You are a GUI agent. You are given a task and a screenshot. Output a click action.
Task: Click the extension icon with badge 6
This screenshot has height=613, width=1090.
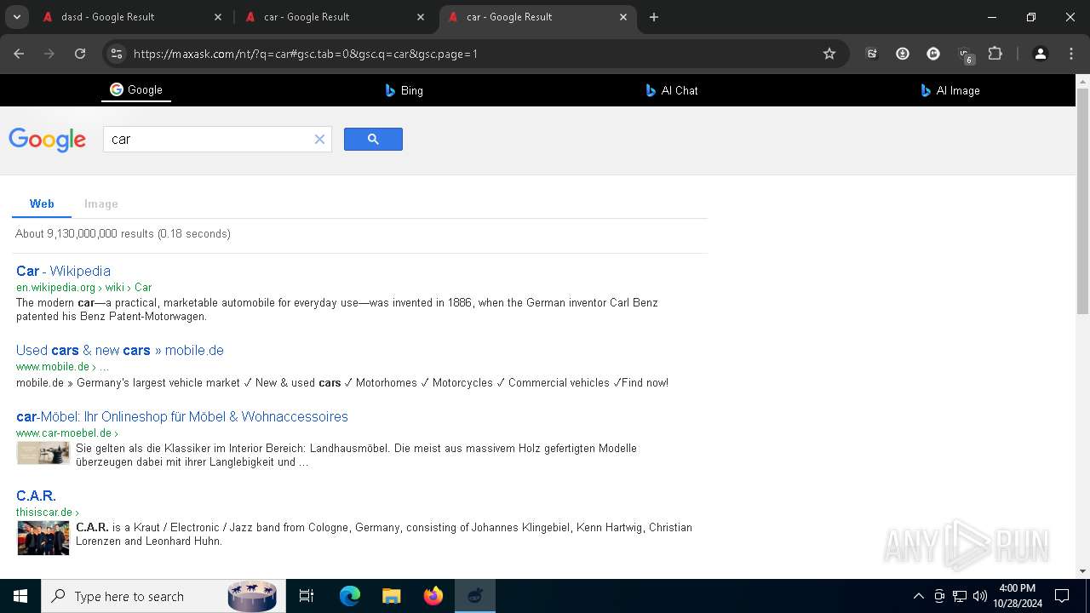coord(965,54)
